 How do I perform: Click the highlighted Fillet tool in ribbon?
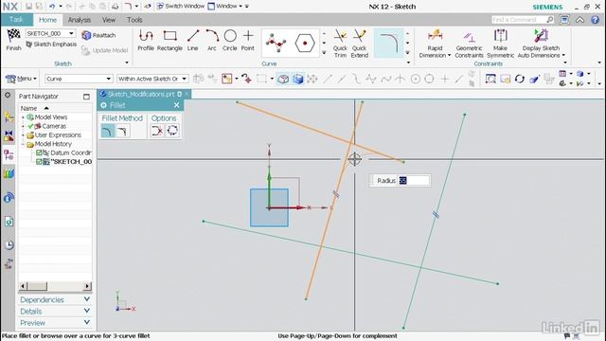389,43
